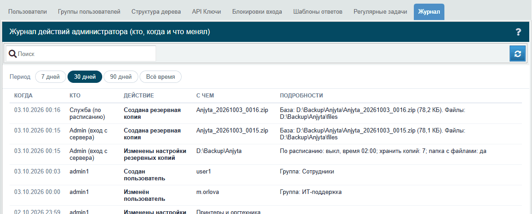Select timestamp 03.10.2026 00:03
This screenshot has width=532, height=214.
point(37,171)
